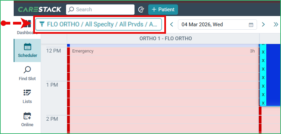Select the Find Slot magnifier icon
The width and height of the screenshot is (281, 134).
coord(27,70)
